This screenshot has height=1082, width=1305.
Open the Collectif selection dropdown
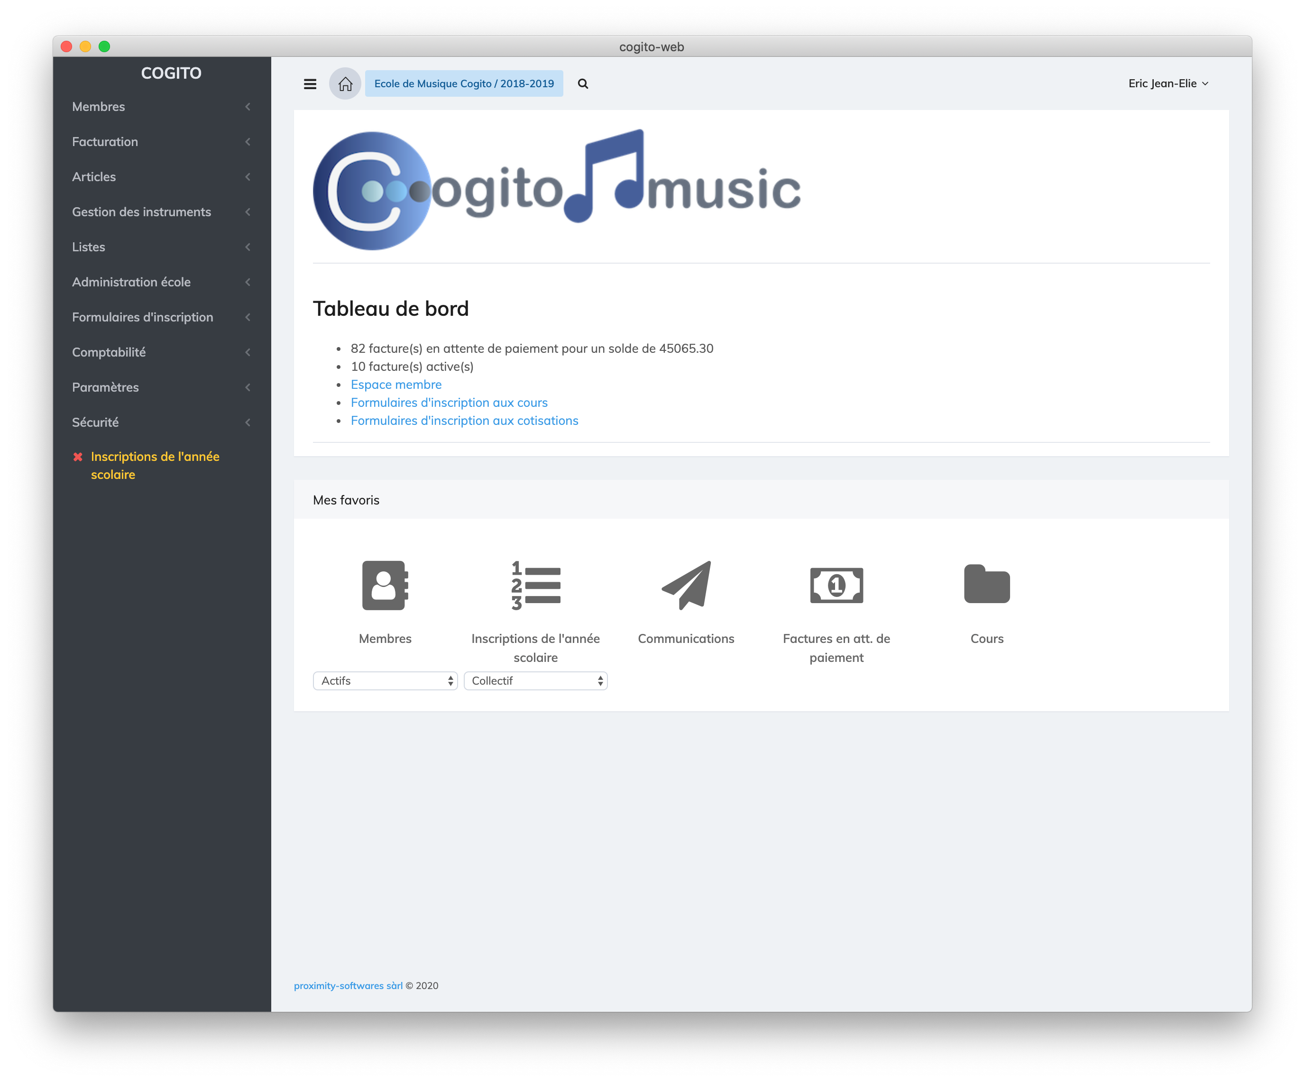click(535, 681)
